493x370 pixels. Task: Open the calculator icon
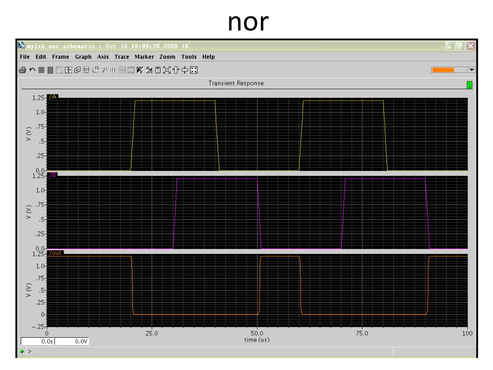[x=158, y=70]
